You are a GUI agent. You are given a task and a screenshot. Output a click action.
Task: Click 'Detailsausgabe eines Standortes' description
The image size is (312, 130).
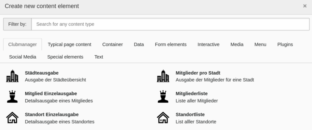(60, 122)
